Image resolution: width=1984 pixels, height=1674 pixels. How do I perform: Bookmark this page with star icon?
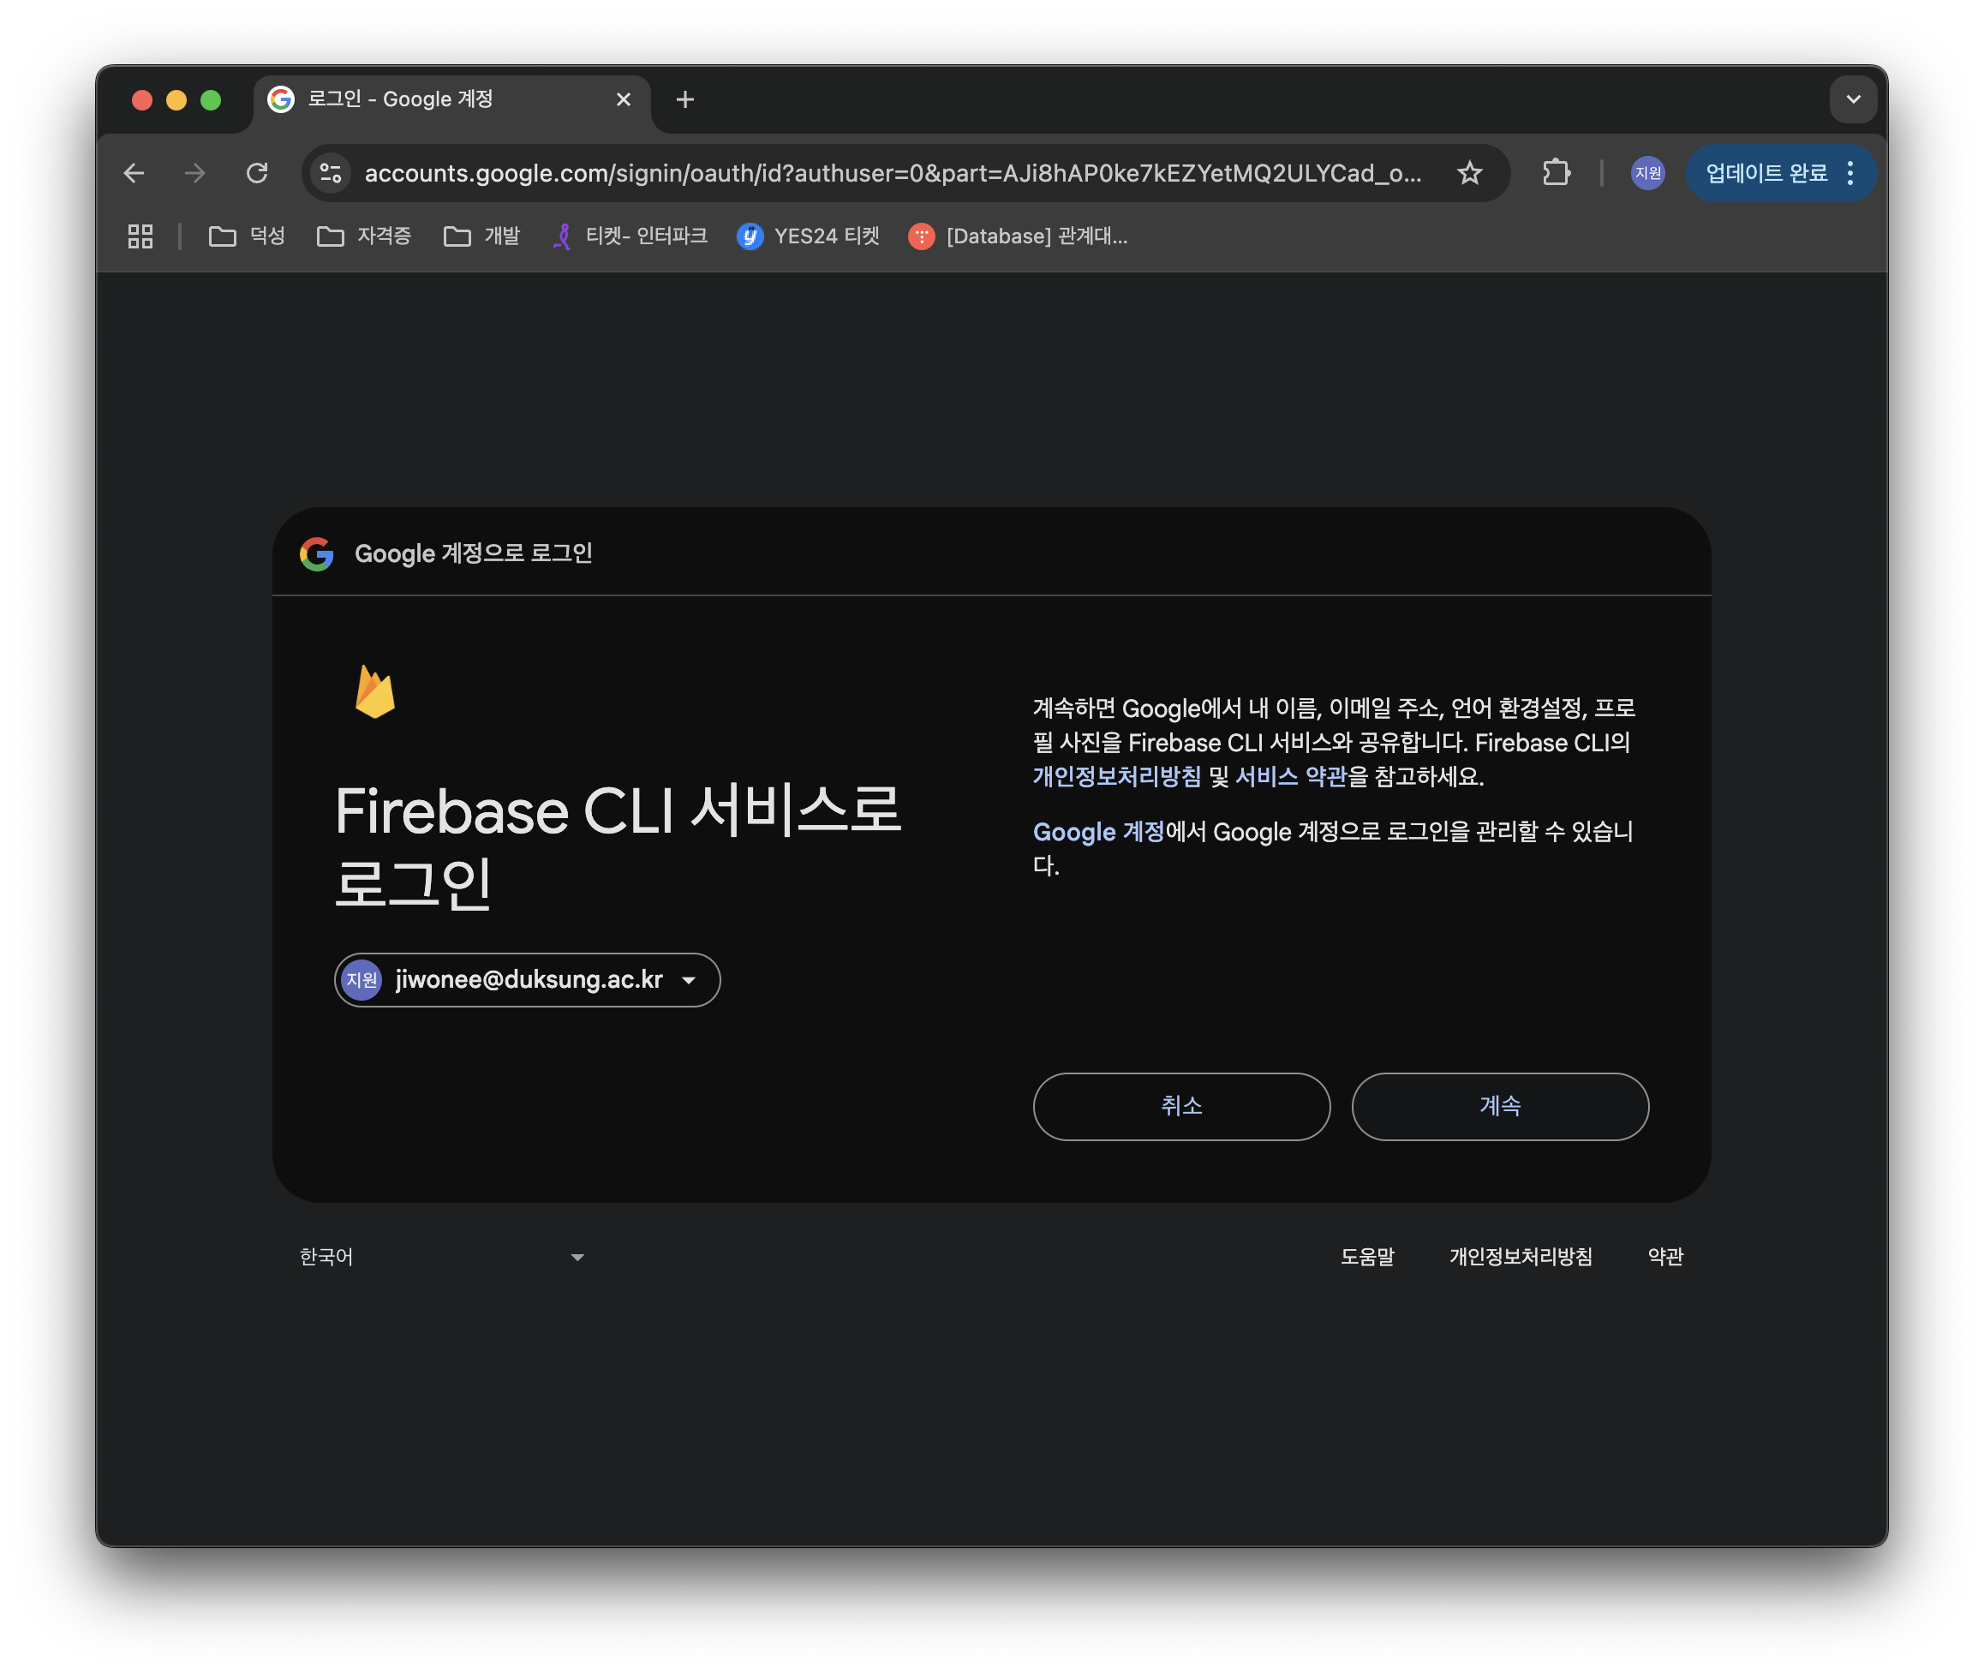coord(1469,173)
